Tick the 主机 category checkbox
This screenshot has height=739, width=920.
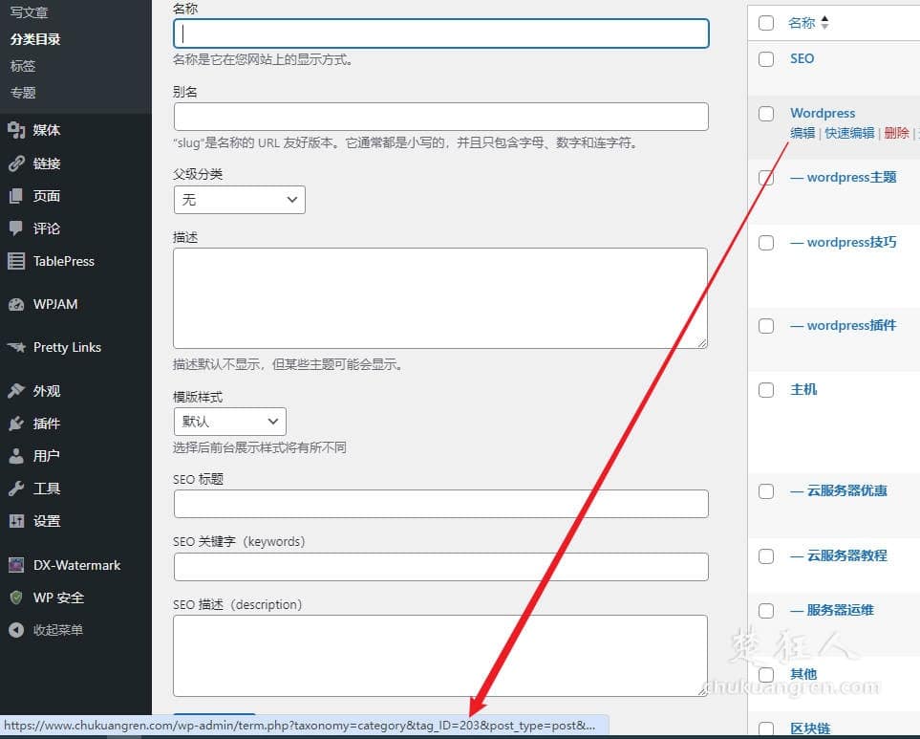[766, 389]
